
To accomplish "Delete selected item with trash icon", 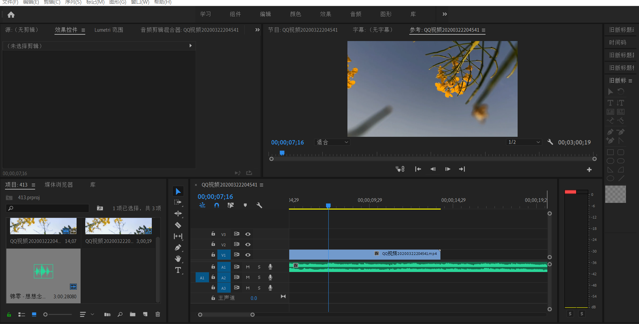I will (x=158, y=314).
